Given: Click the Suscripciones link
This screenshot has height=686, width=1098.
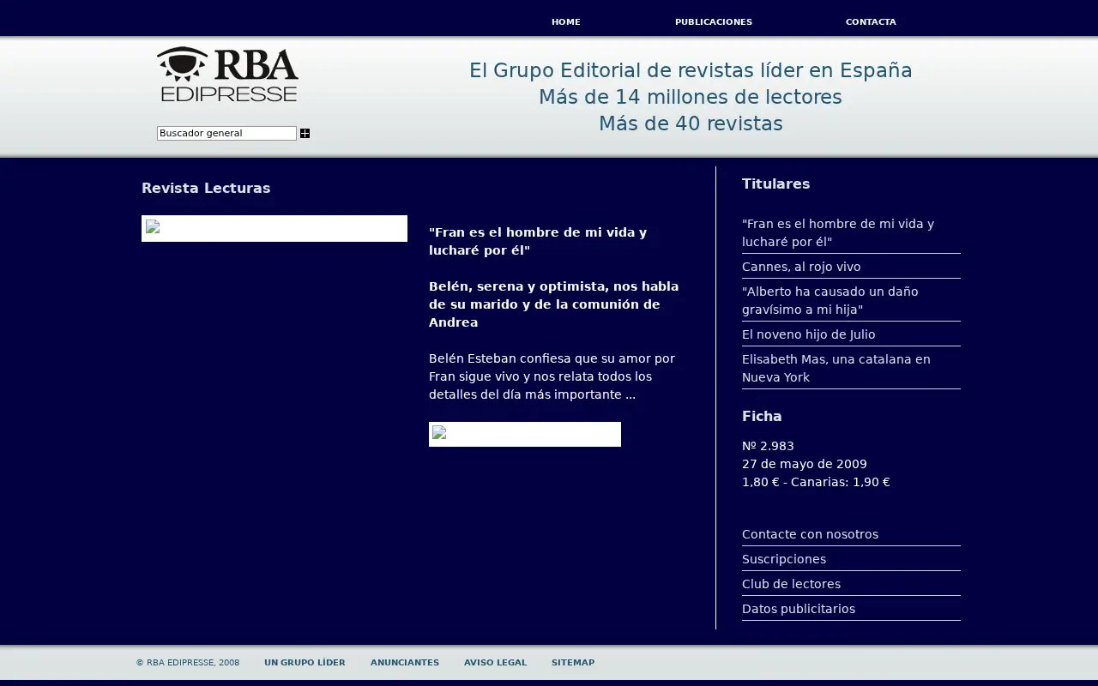Looking at the screenshot, I should [x=784, y=559].
